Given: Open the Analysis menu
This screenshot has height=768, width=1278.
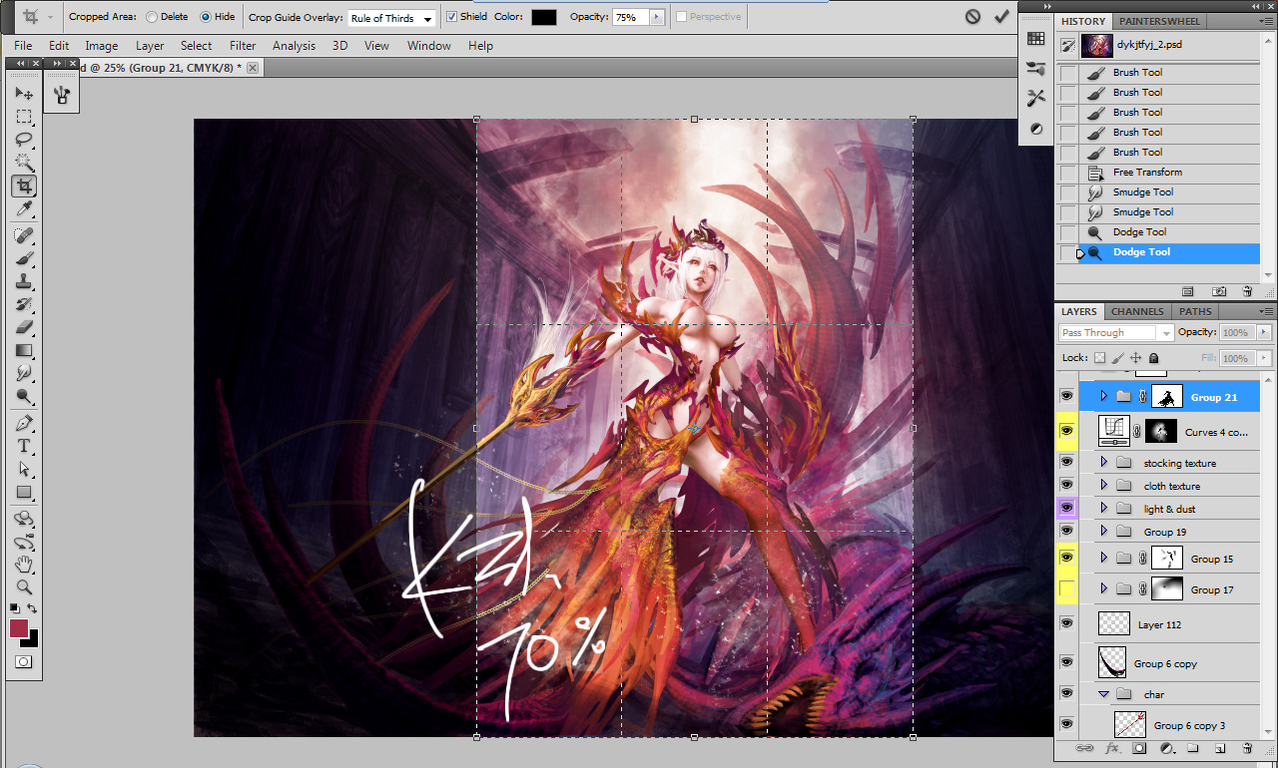Looking at the screenshot, I should [294, 46].
